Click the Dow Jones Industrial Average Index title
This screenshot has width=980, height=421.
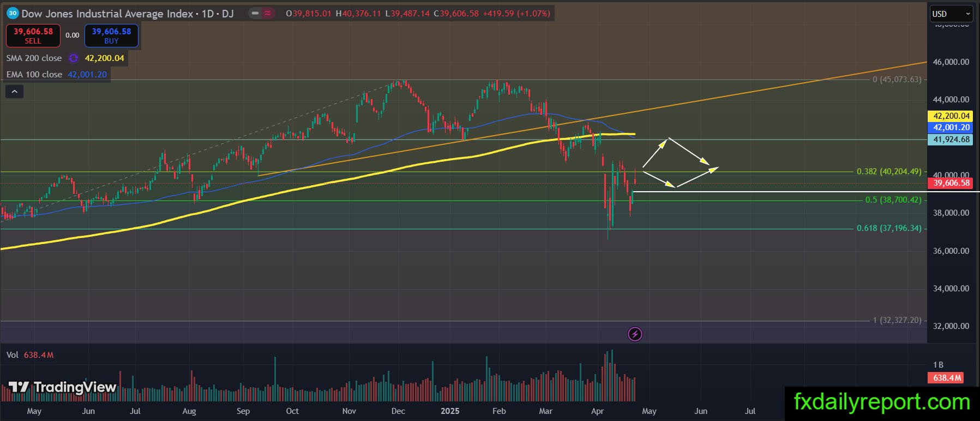(108, 13)
